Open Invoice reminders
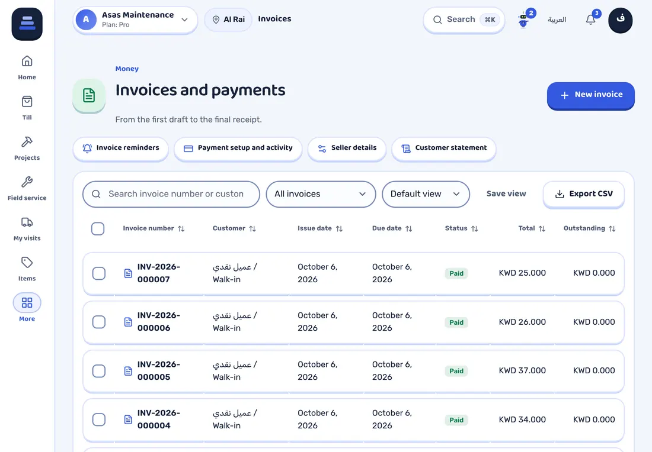The image size is (652, 452). click(120, 148)
